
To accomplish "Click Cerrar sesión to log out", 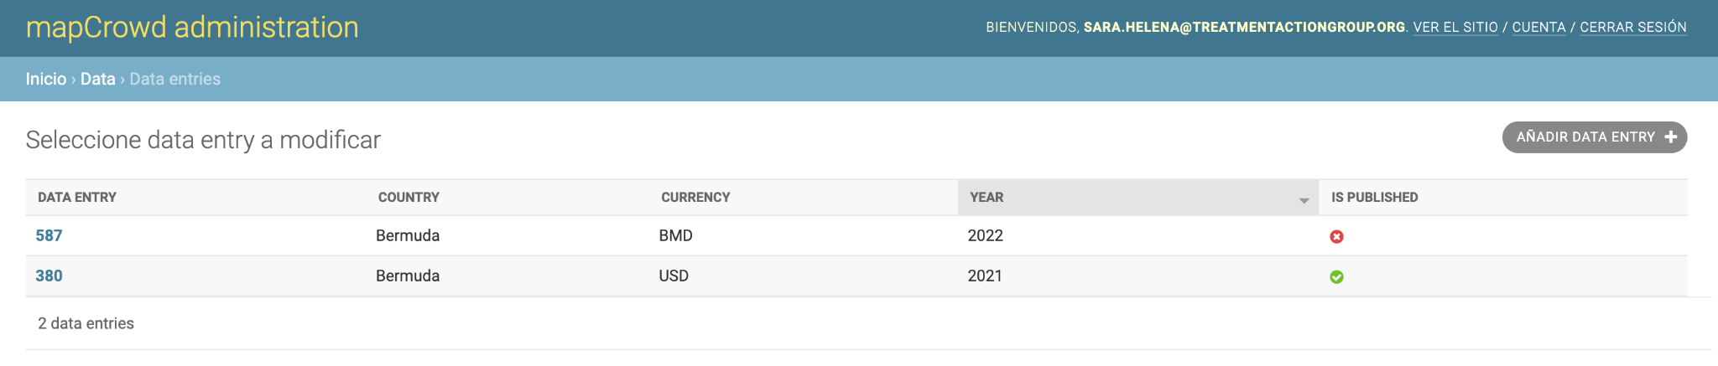I will pos(1633,27).
